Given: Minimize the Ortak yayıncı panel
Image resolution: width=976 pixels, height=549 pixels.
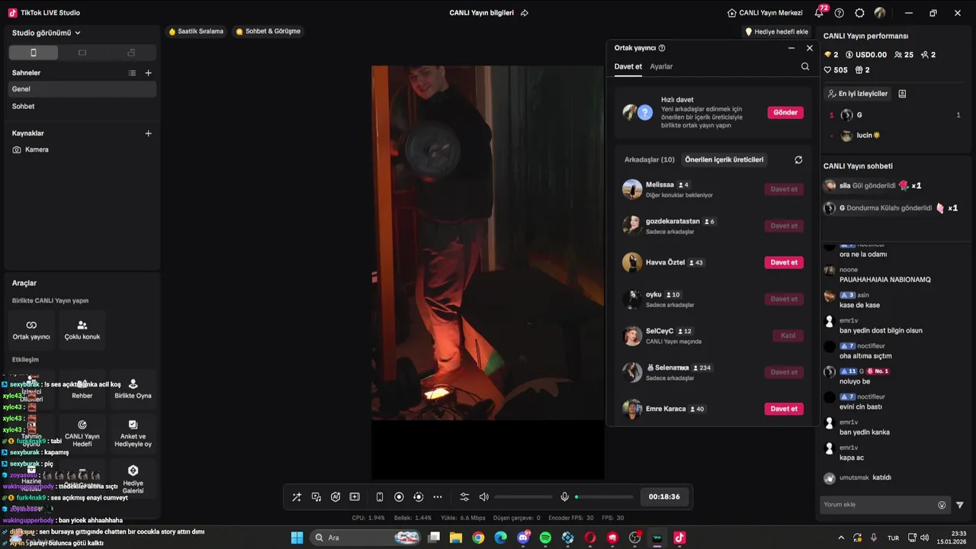Looking at the screenshot, I should click(x=791, y=48).
